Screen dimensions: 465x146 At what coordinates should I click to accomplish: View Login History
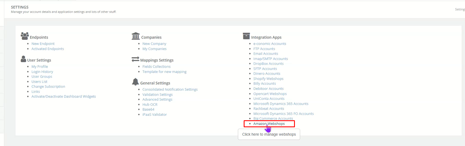click(42, 72)
